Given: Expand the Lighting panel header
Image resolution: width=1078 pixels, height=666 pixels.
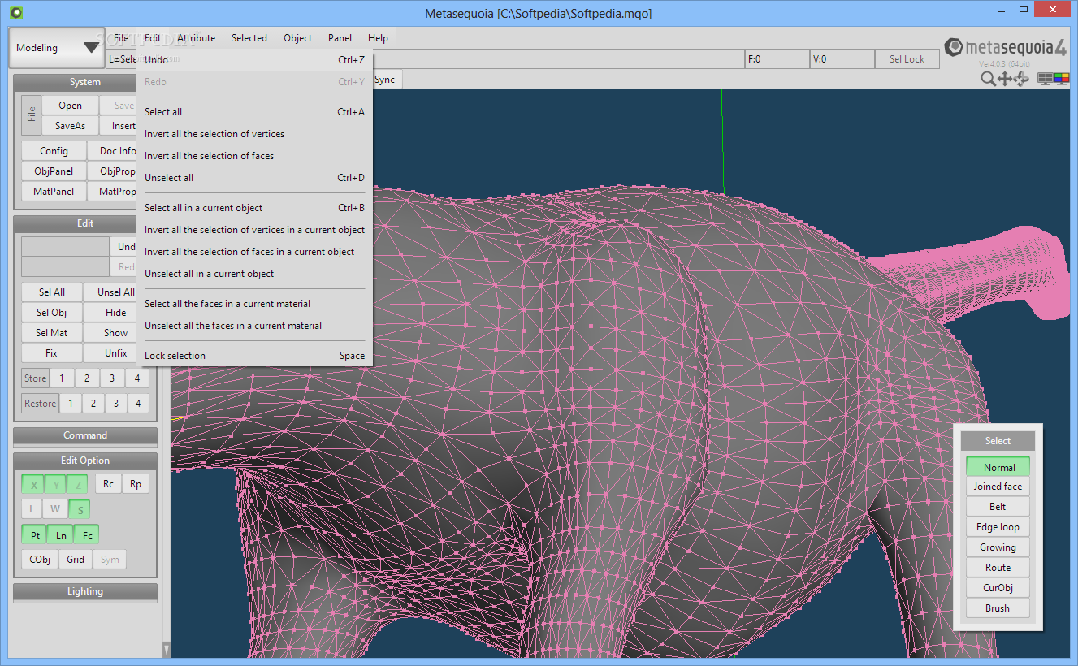Looking at the screenshot, I should [x=85, y=591].
